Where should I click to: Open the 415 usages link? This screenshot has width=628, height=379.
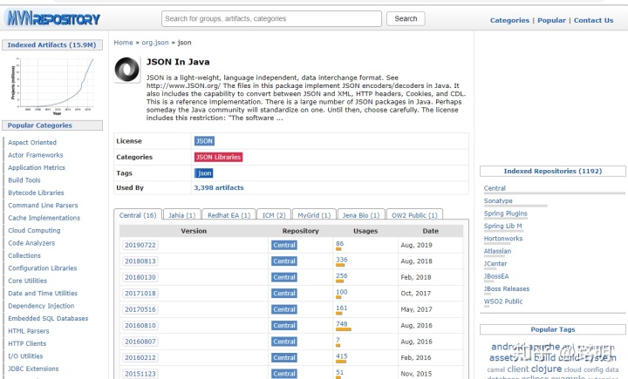point(342,355)
